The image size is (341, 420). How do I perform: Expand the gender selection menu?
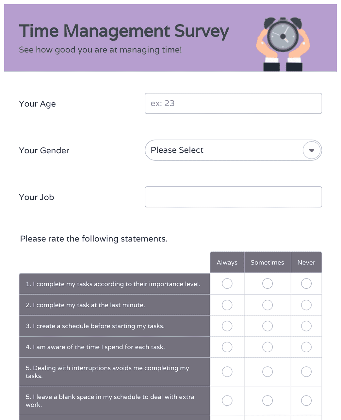pyautogui.click(x=233, y=150)
